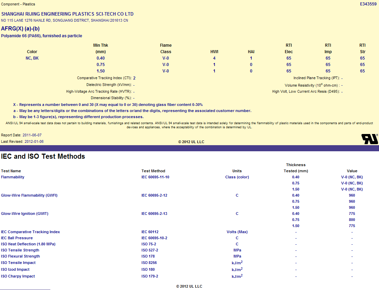Click the Value column header
The height and width of the screenshot is (290, 379).
(352, 171)
